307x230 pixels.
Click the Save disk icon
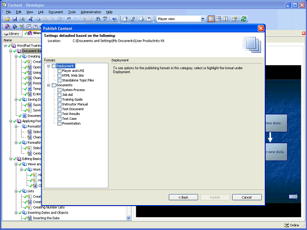pos(15,19)
